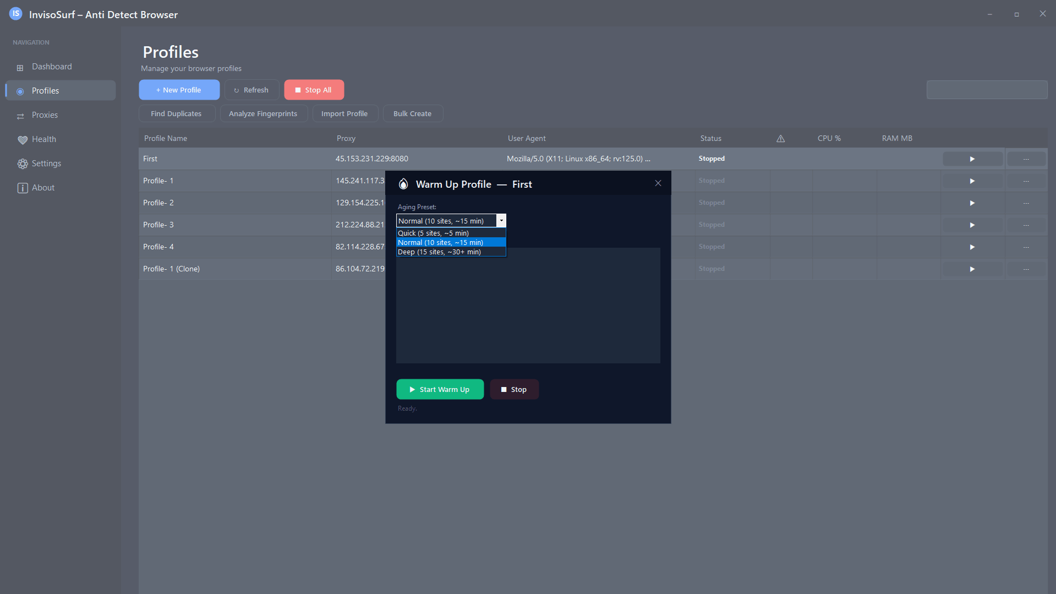Open more options for Profile- 3
This screenshot has width=1056, height=594.
tap(1026, 225)
